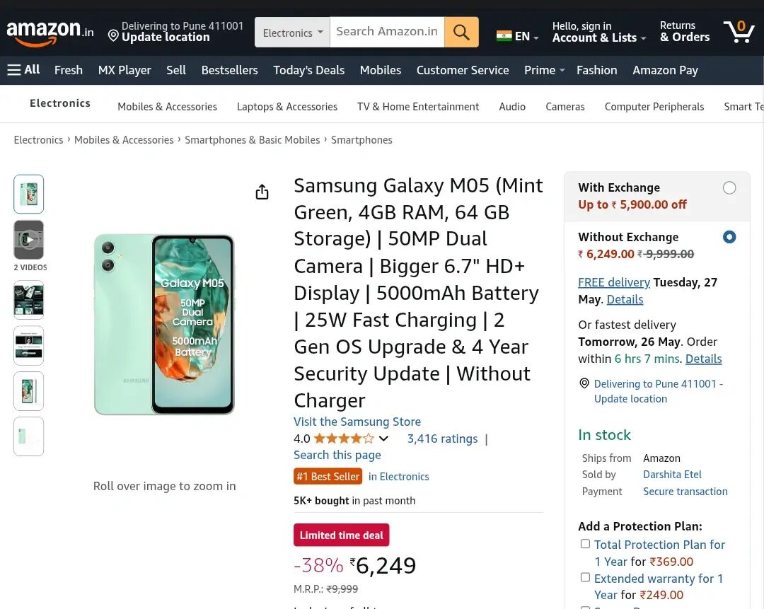
Task: Expand the Account & Lists dropdown
Action: (598, 33)
